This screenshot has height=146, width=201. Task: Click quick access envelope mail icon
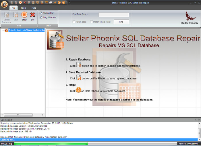(51, 2)
